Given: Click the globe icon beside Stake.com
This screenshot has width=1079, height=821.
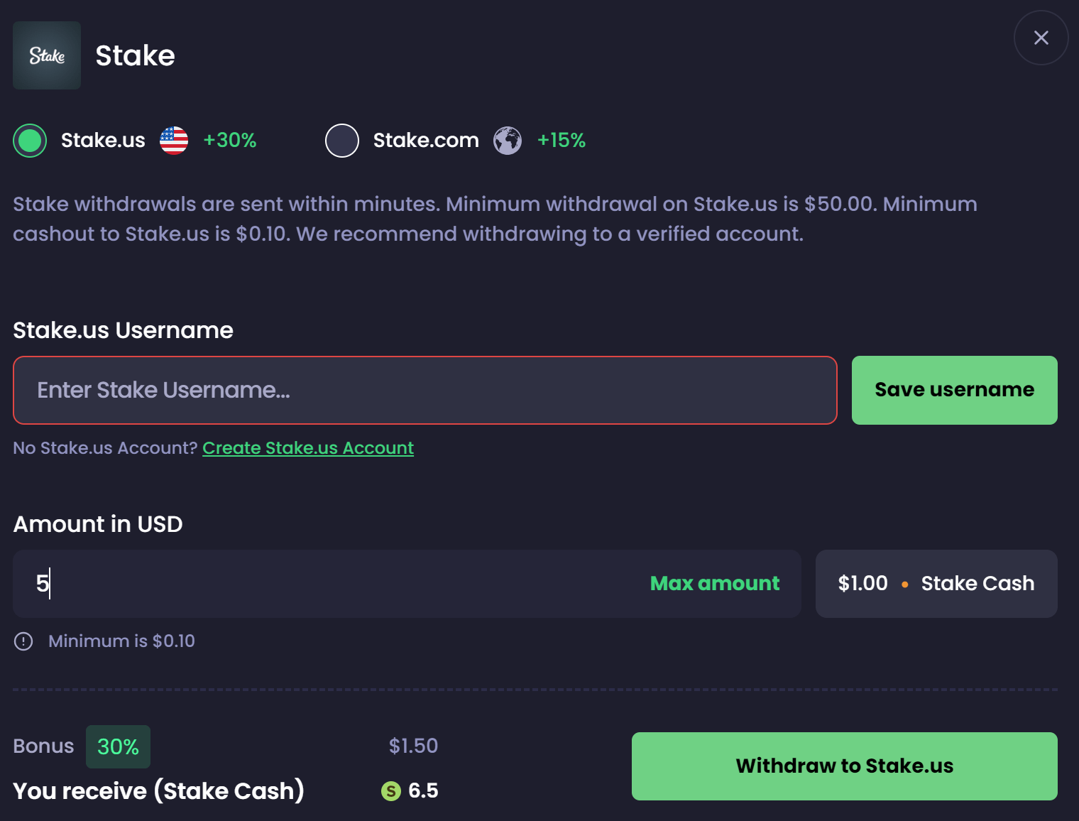Looking at the screenshot, I should click(508, 141).
